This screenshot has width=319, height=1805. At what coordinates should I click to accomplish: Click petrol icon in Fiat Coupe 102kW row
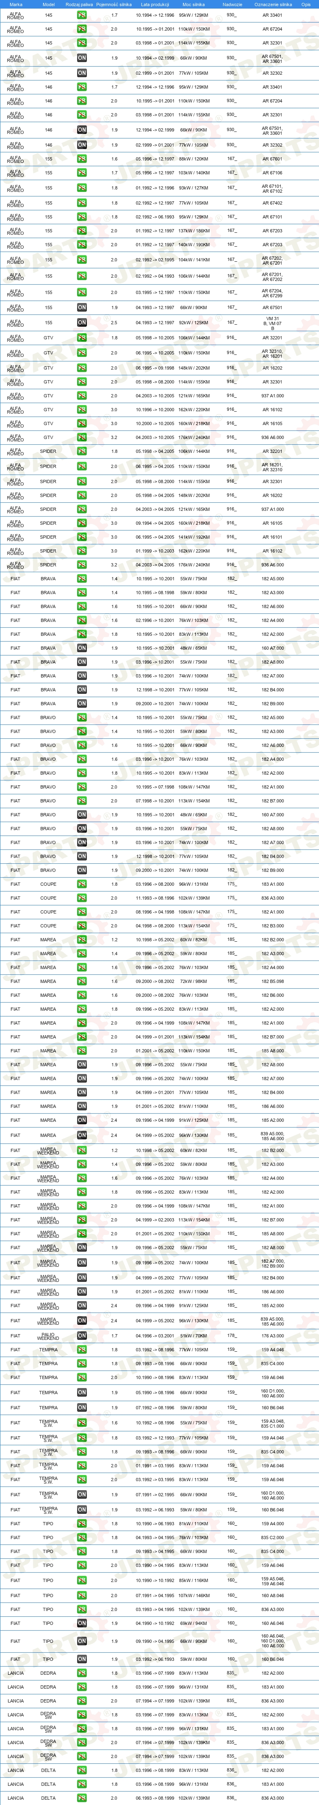pos(82,898)
